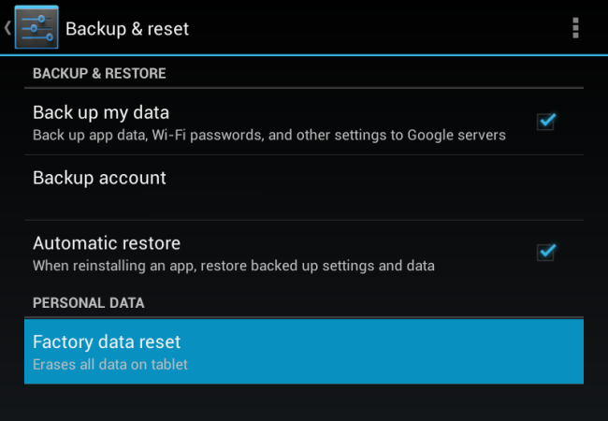Click the blue divider line under the action bar
The width and height of the screenshot is (608, 421).
coord(304,55)
